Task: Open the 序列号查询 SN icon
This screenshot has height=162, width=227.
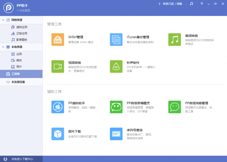Action: [116, 134]
